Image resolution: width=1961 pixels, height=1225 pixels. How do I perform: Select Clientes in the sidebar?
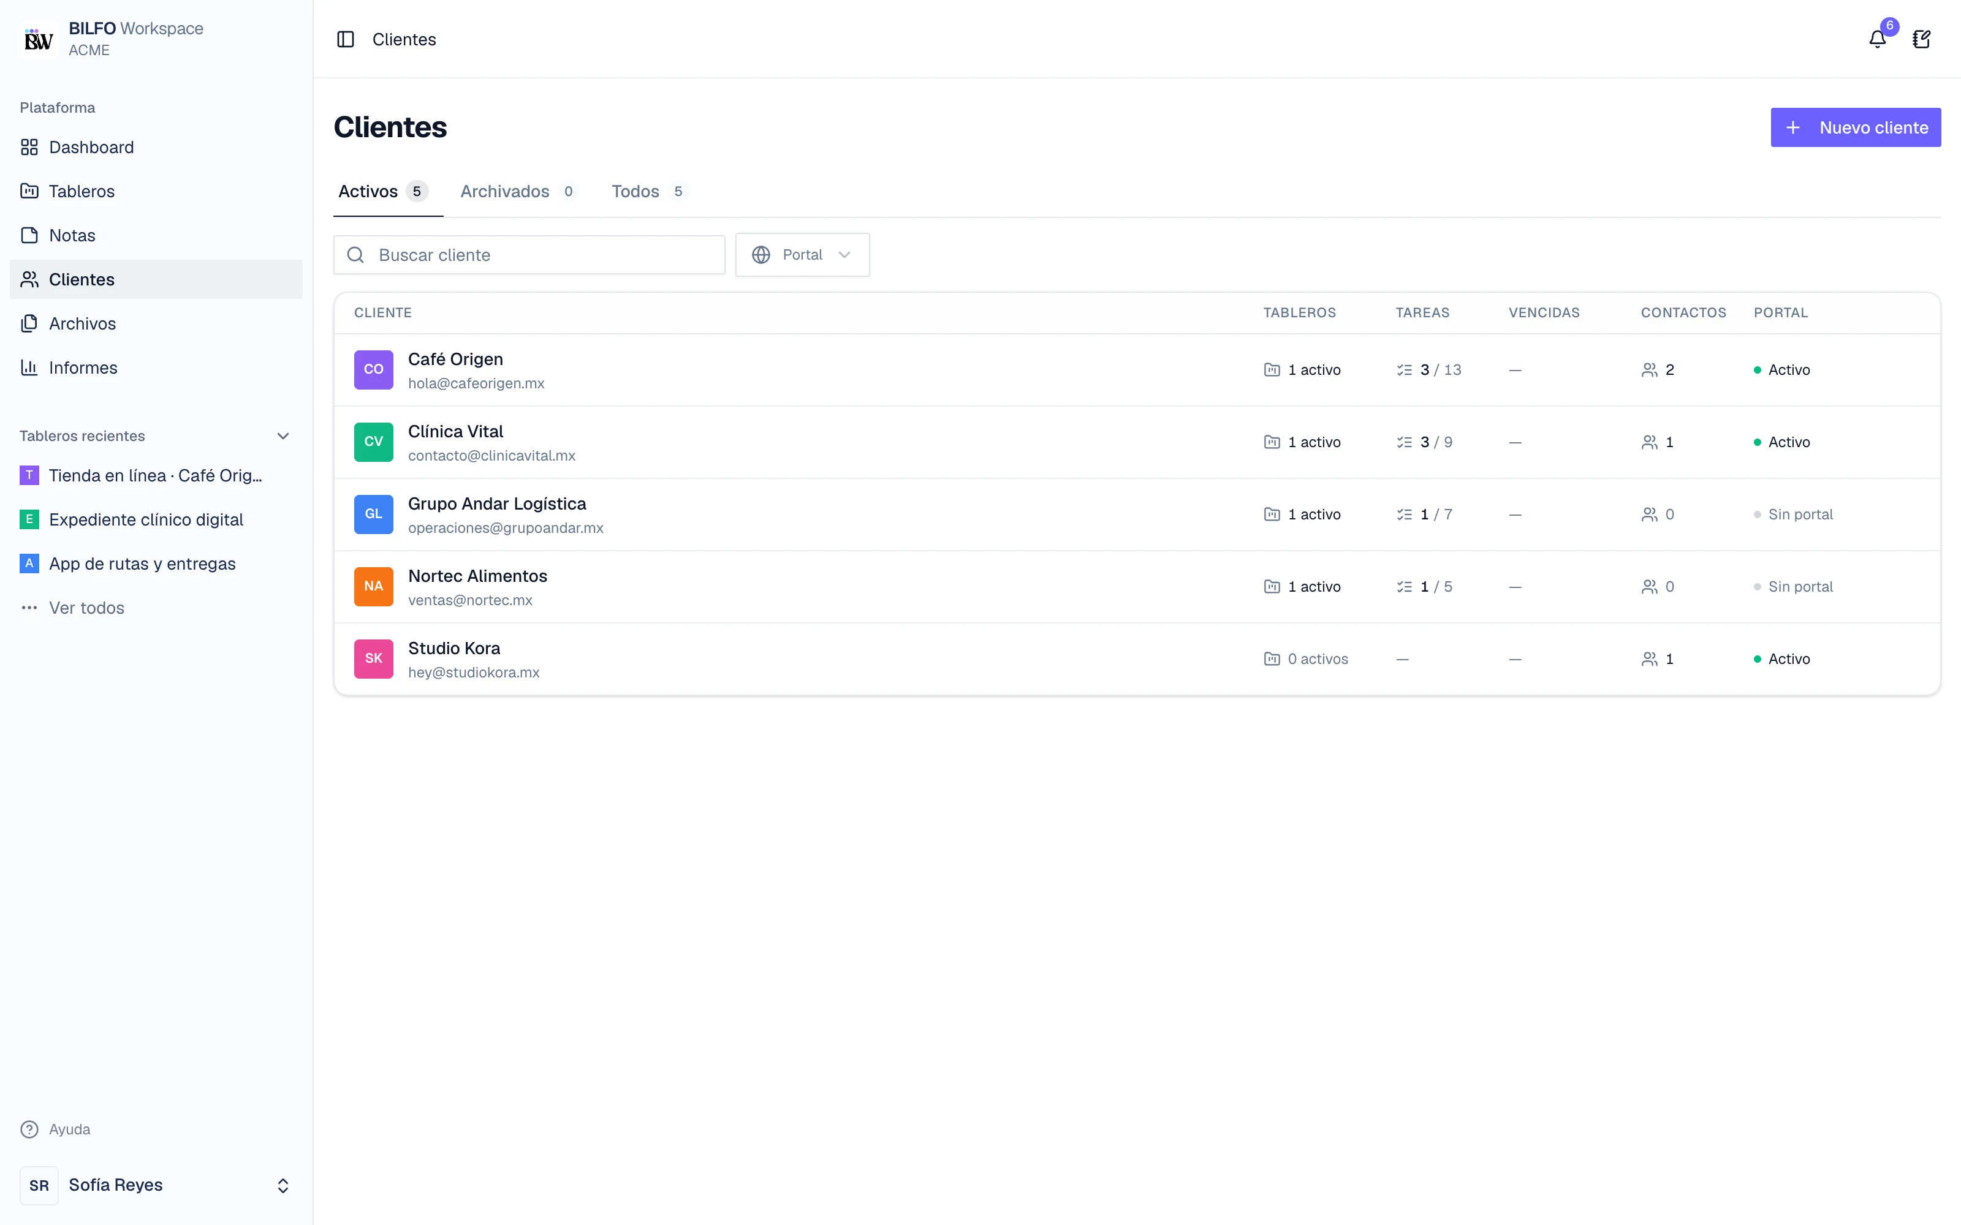[156, 279]
